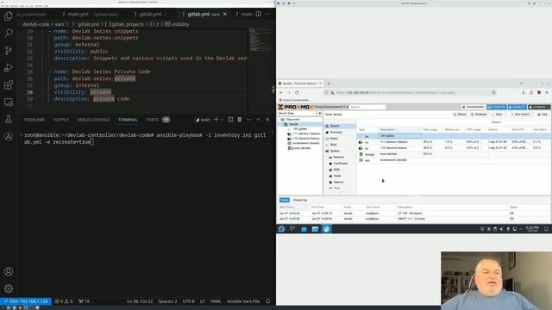
Task: Split the editor to the right
Action: [x=259, y=14]
